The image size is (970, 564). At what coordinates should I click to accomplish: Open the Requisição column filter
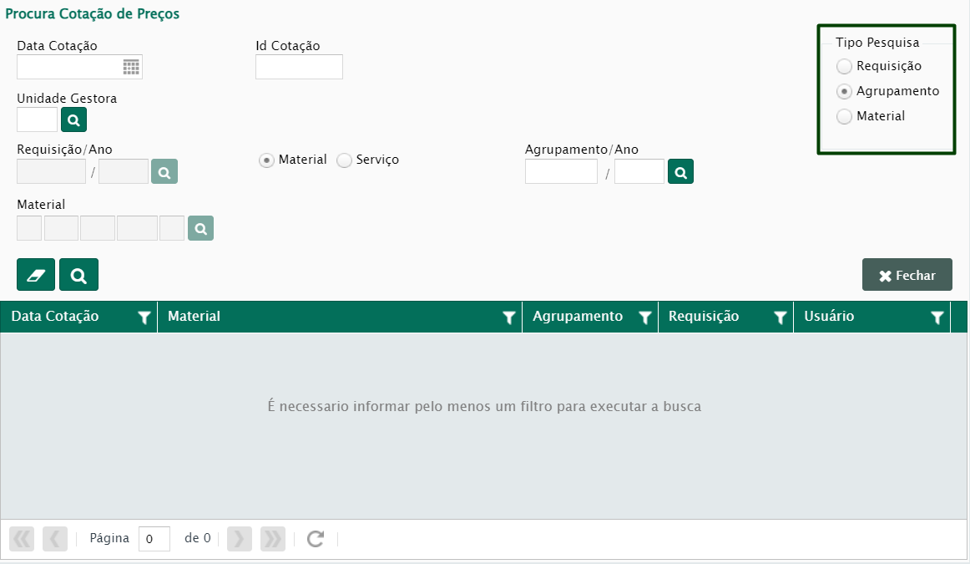[780, 318]
